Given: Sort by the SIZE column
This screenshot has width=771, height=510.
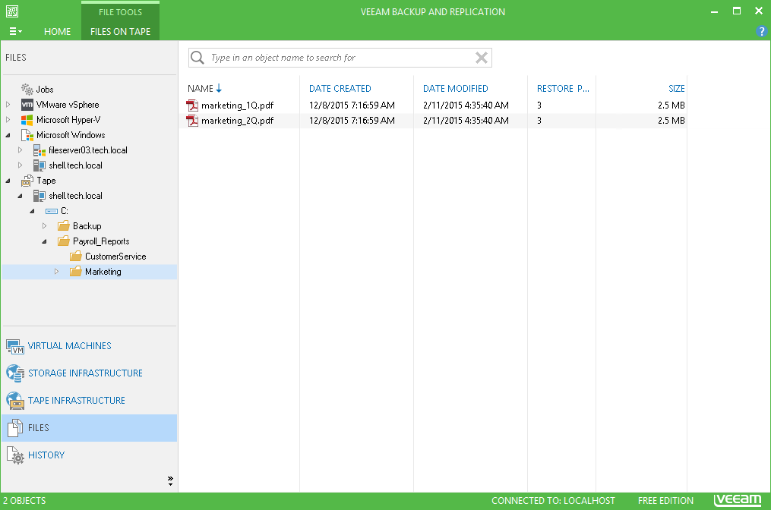Looking at the screenshot, I should pos(676,89).
